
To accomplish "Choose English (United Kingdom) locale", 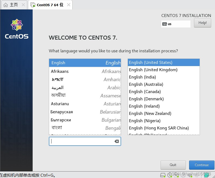I will [x=163, y=70].
